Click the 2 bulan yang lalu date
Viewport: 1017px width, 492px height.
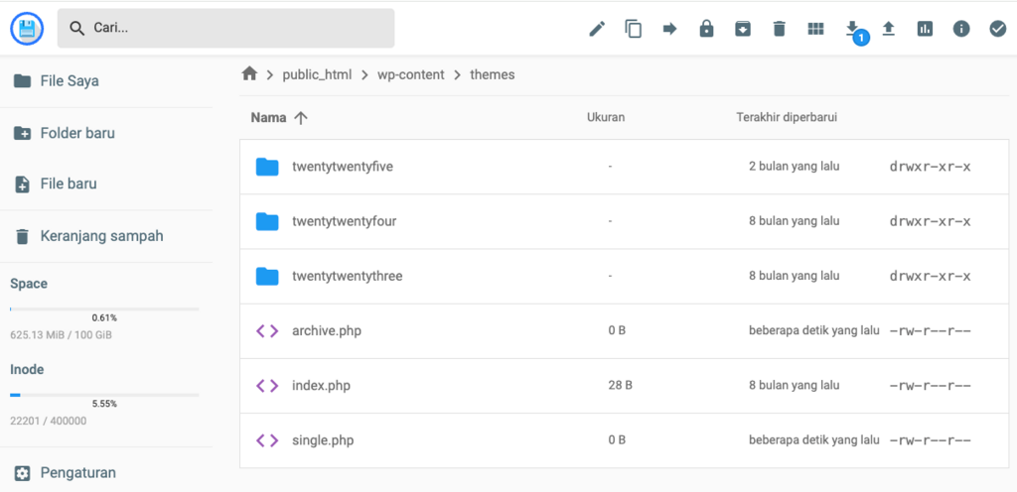click(794, 167)
